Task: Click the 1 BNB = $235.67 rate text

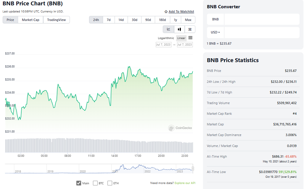Action: point(219,43)
